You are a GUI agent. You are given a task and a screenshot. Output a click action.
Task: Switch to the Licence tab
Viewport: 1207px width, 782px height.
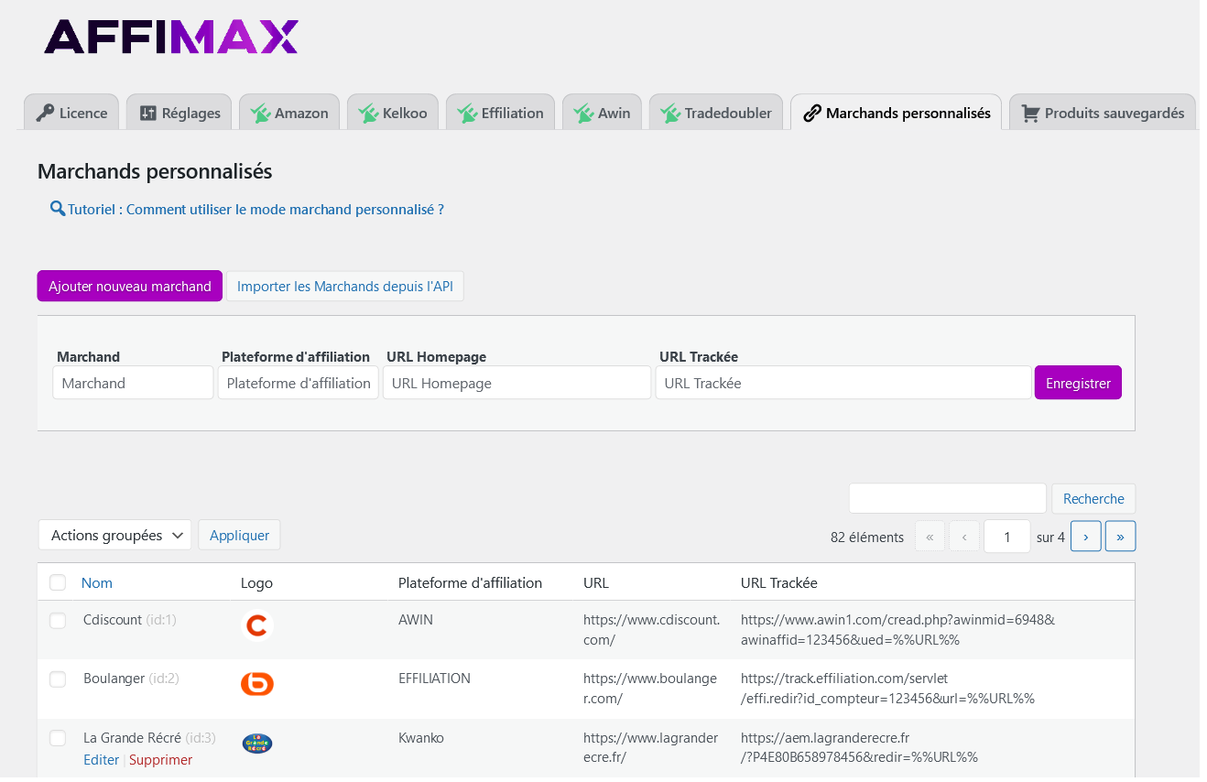coord(71,112)
